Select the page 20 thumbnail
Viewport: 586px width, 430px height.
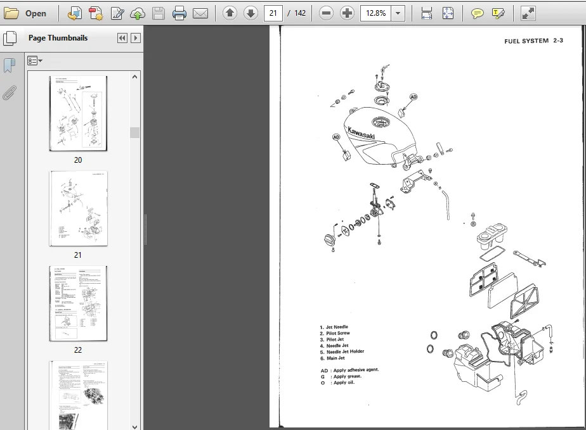click(x=78, y=113)
